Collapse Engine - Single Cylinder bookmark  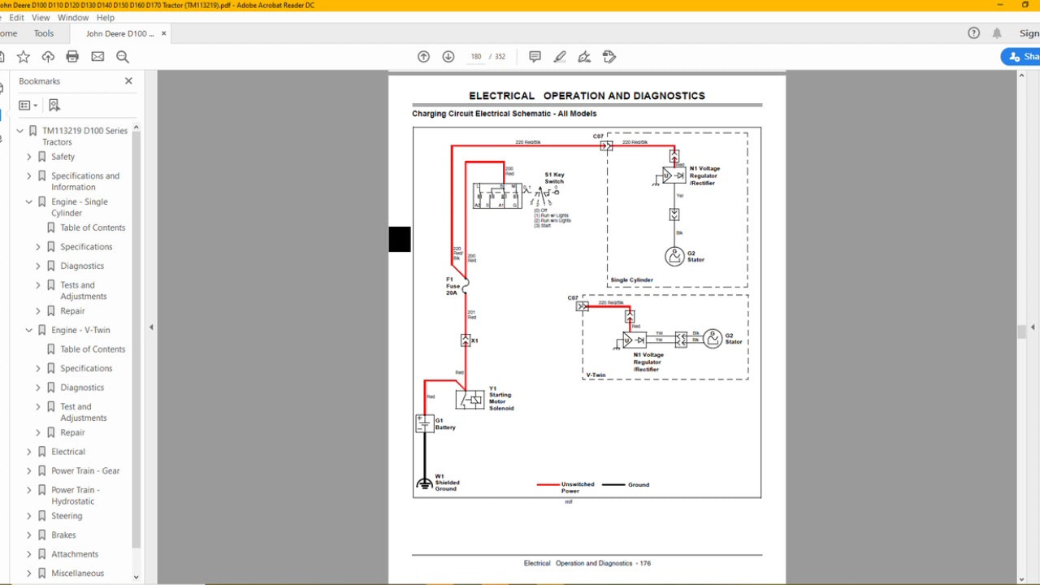tap(29, 201)
